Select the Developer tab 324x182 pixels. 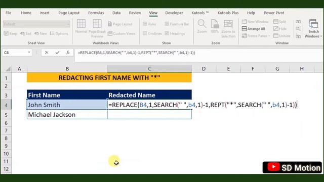(x=174, y=13)
